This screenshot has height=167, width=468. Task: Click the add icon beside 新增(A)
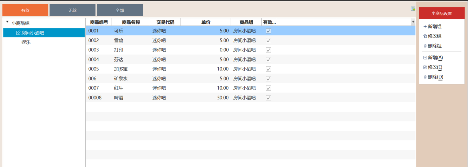(425, 58)
